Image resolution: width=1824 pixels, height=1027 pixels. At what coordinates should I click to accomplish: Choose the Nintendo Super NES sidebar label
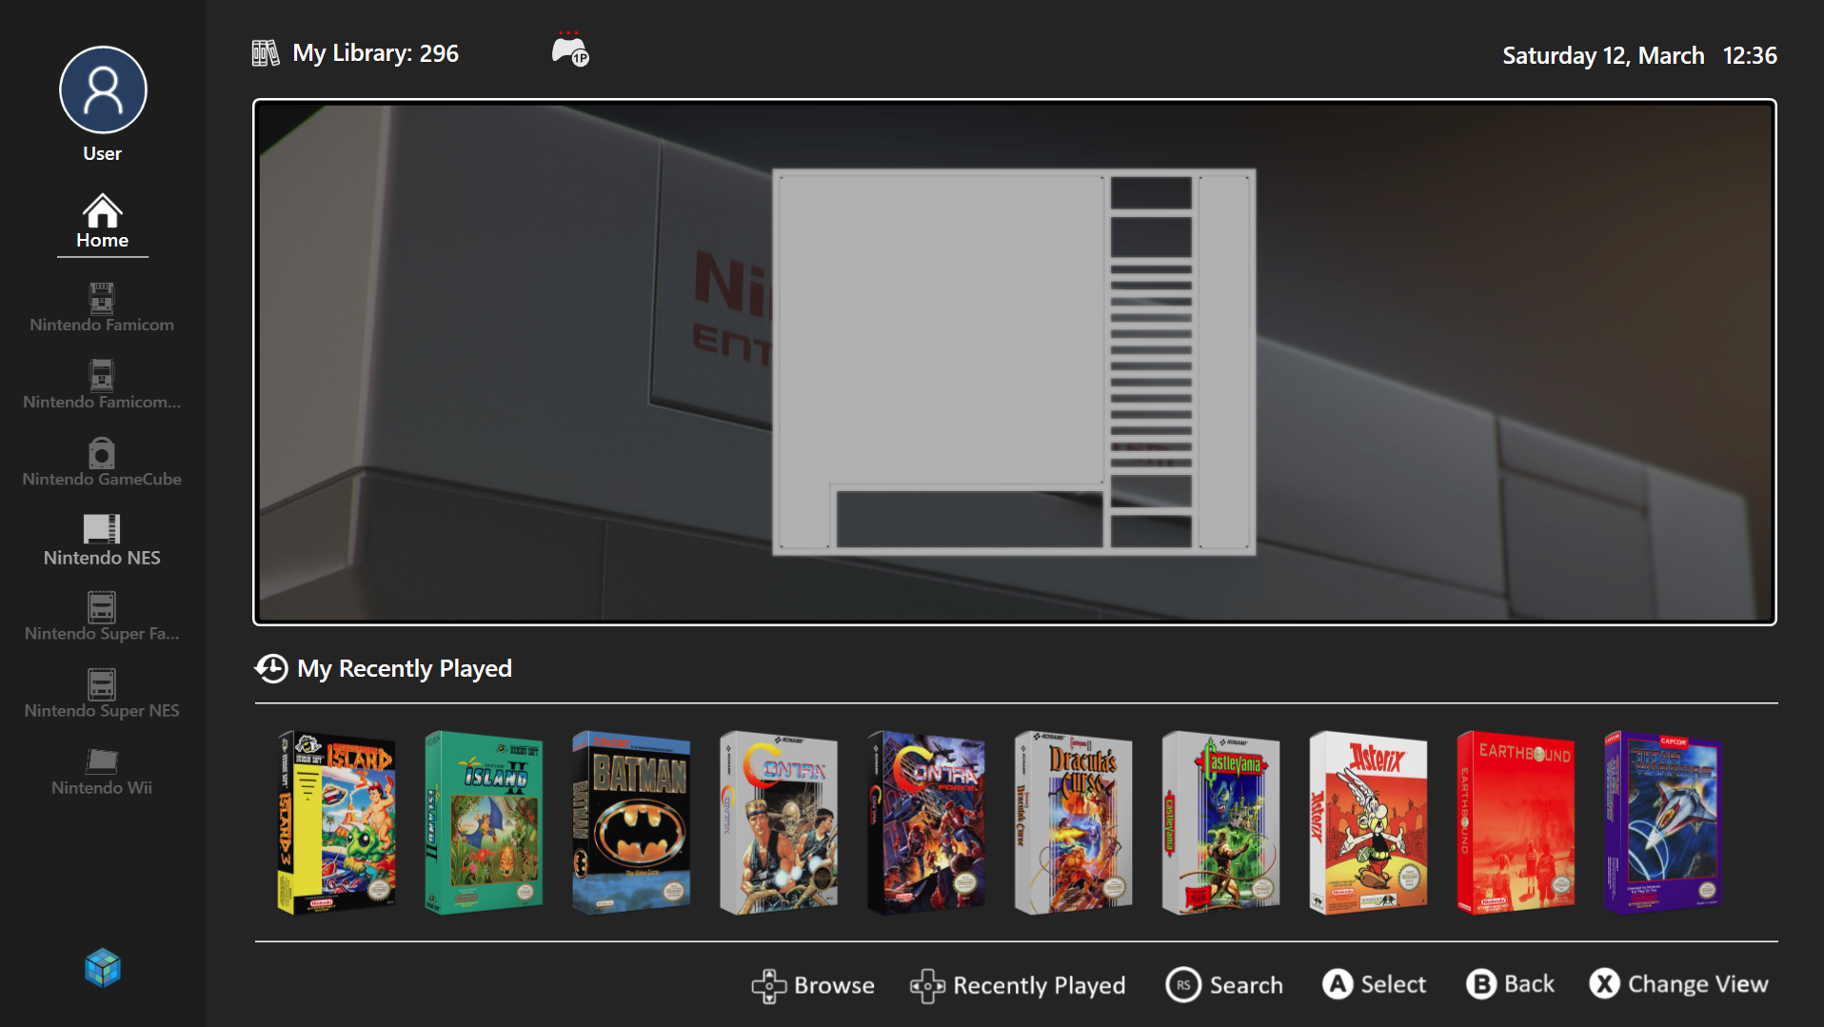pos(102,711)
